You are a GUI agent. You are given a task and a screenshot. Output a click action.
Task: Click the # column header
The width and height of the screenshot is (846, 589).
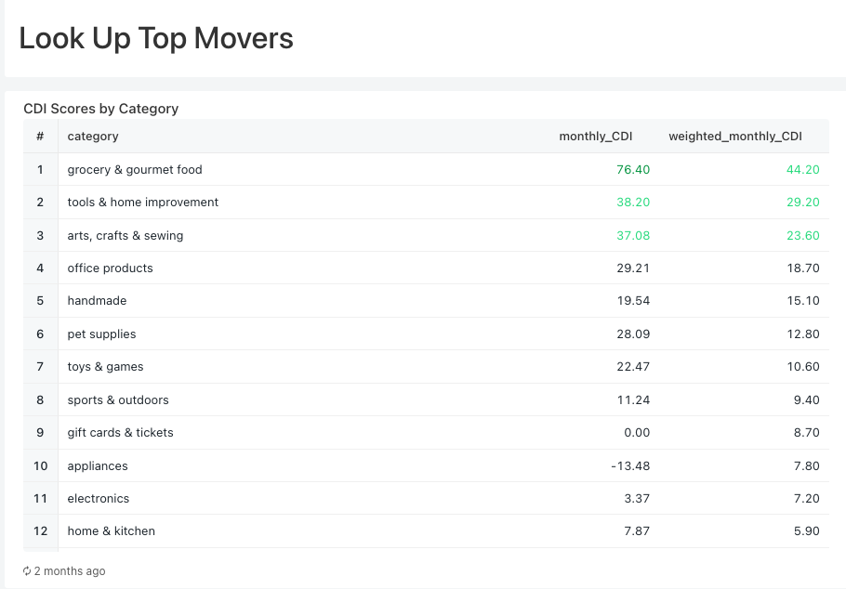coord(40,137)
